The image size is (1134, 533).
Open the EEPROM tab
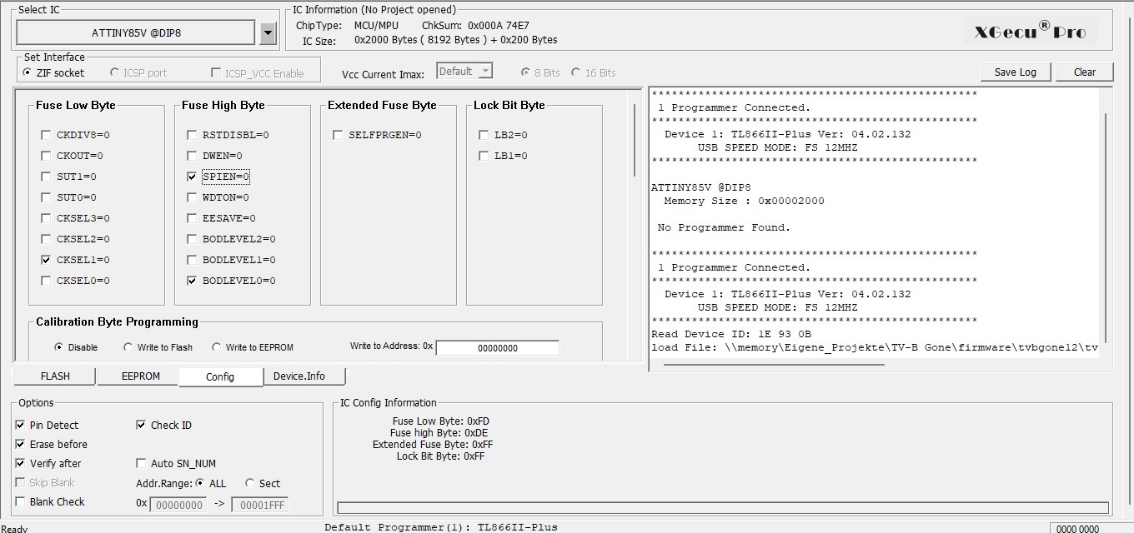[x=140, y=376]
